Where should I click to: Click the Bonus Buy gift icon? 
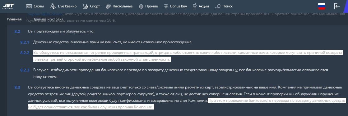pos(166,6)
